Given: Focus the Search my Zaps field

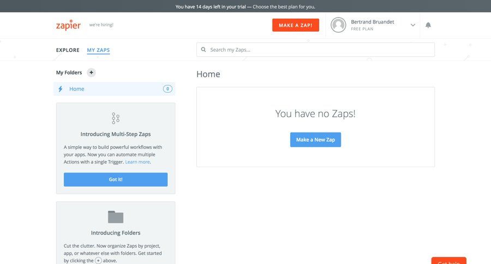Looking at the screenshot, I should pos(315,50).
